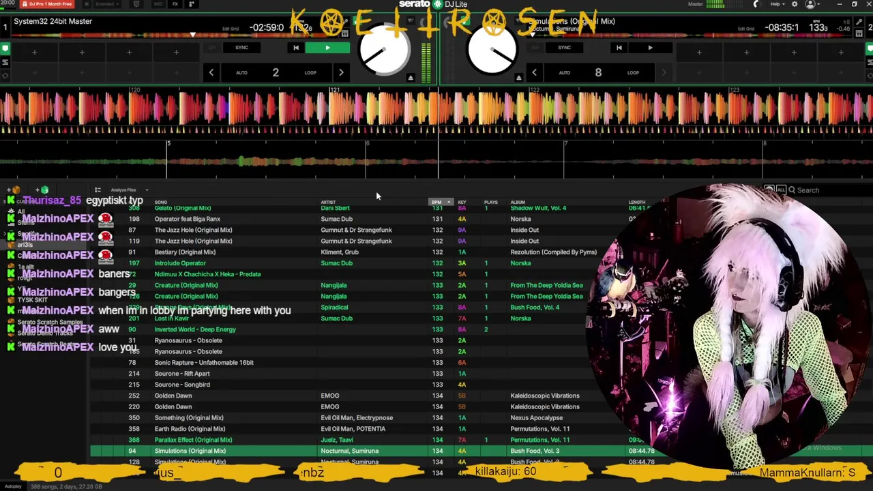Screen dimensions: 873x491
Task: Select saved loops tab on left deck
Action: click(5, 62)
